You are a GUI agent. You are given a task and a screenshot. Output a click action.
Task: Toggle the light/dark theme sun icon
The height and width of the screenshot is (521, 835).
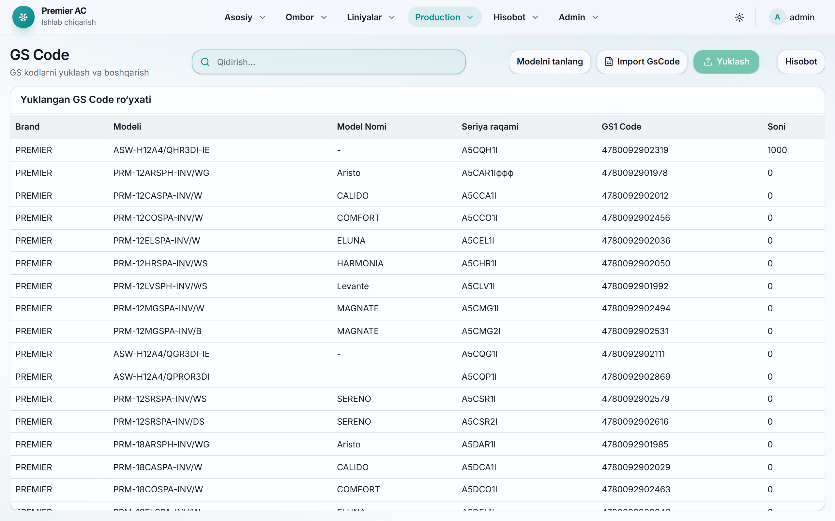[x=739, y=17]
